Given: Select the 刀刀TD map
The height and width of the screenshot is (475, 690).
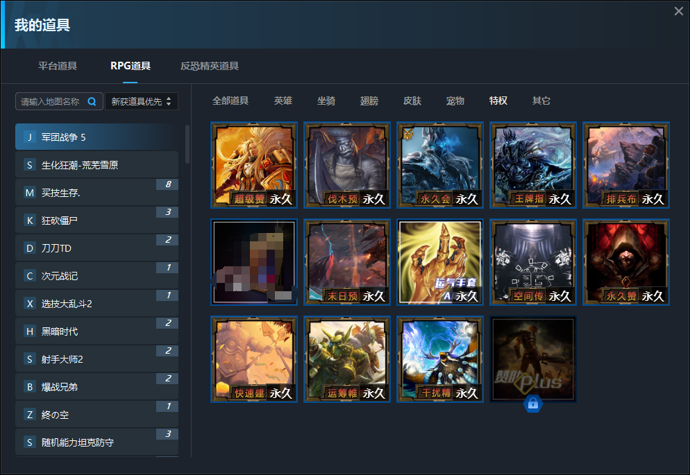Looking at the screenshot, I should click(x=96, y=248).
